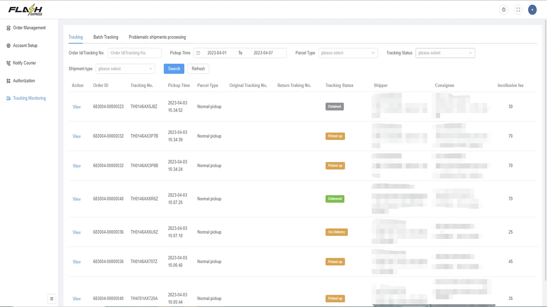View details for order 683004-00000023
Screen dimensions: 547x307
pos(76,106)
